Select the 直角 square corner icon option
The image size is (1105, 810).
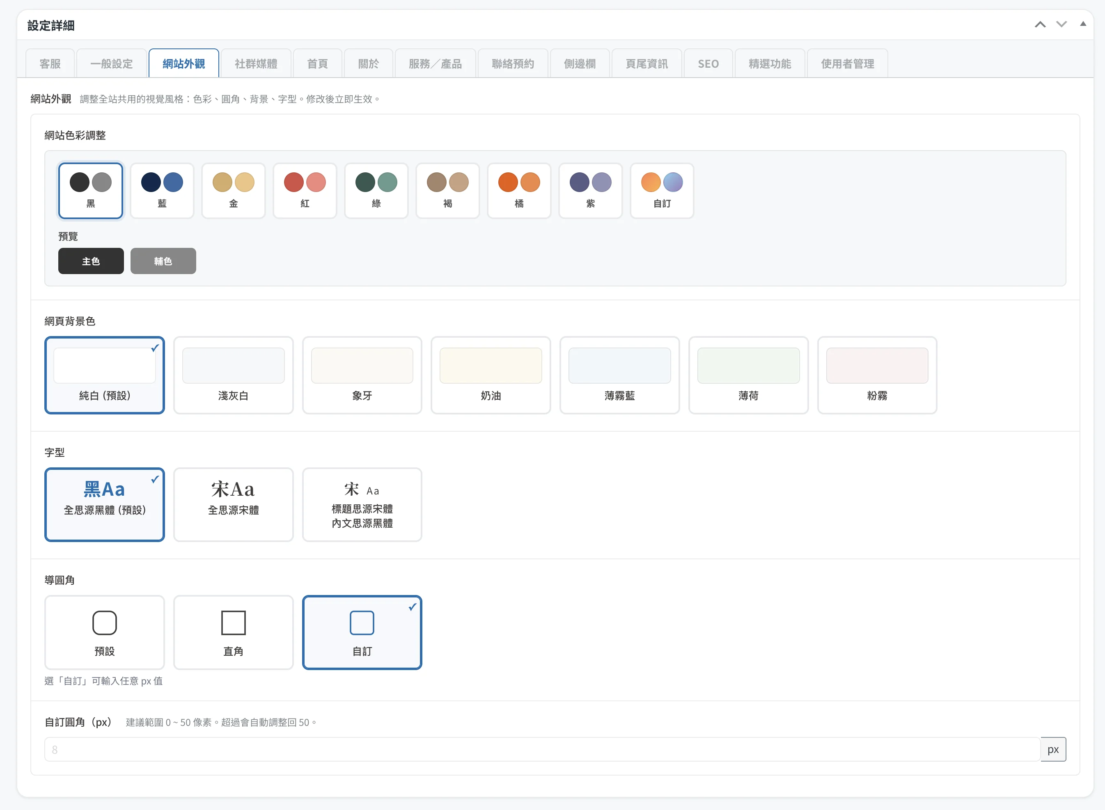pyautogui.click(x=233, y=632)
